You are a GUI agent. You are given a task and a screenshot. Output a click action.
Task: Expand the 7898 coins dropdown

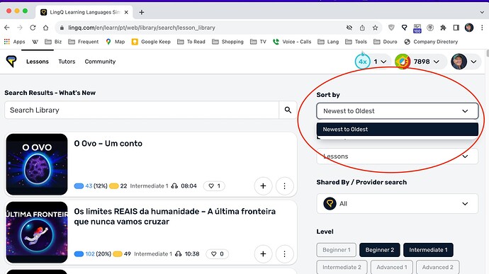[x=437, y=62]
